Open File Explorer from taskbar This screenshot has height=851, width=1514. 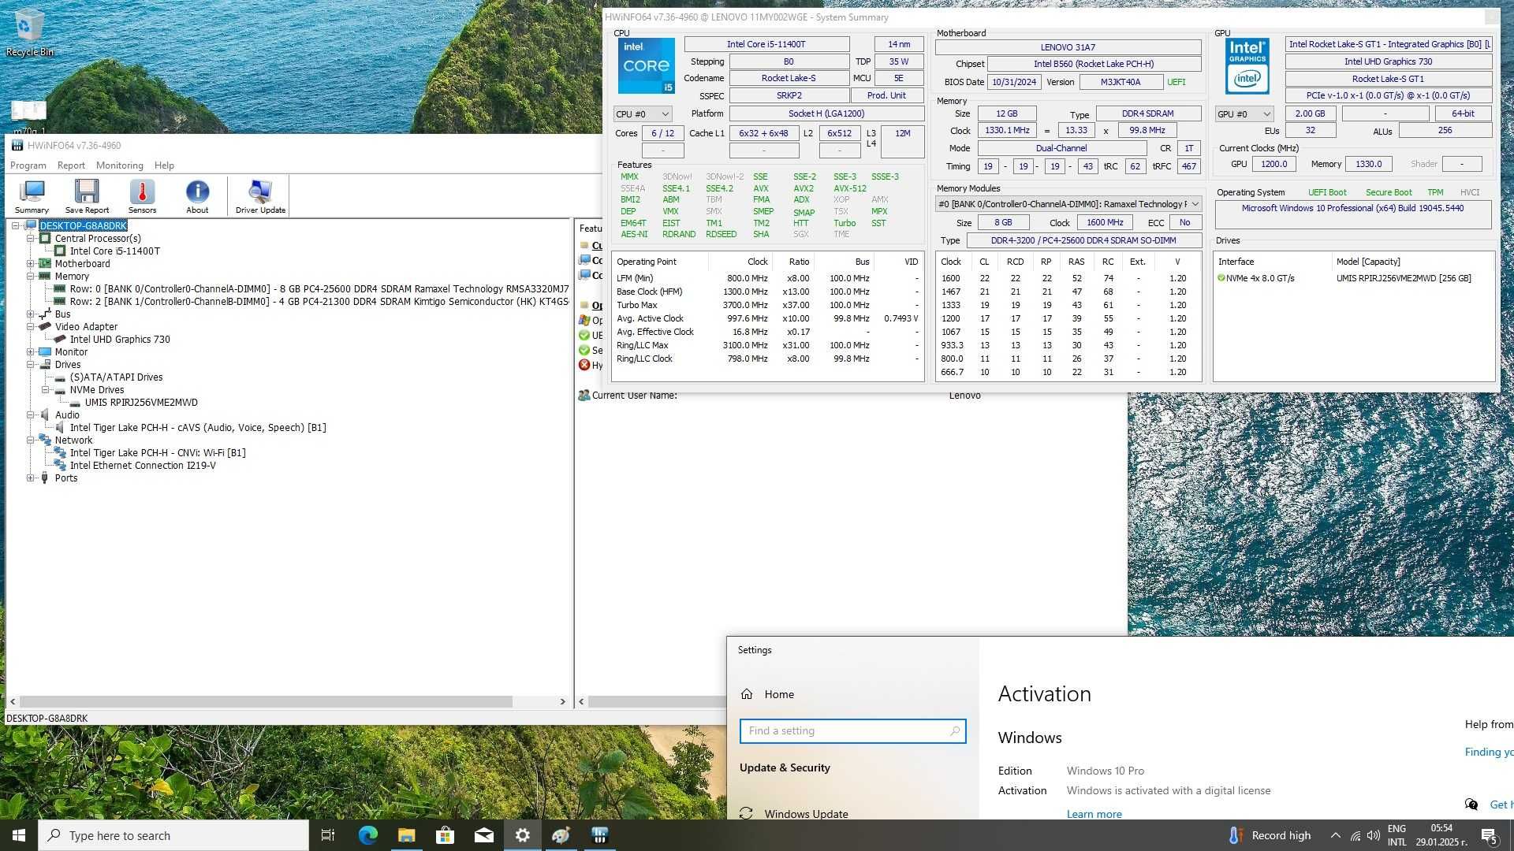pos(406,835)
